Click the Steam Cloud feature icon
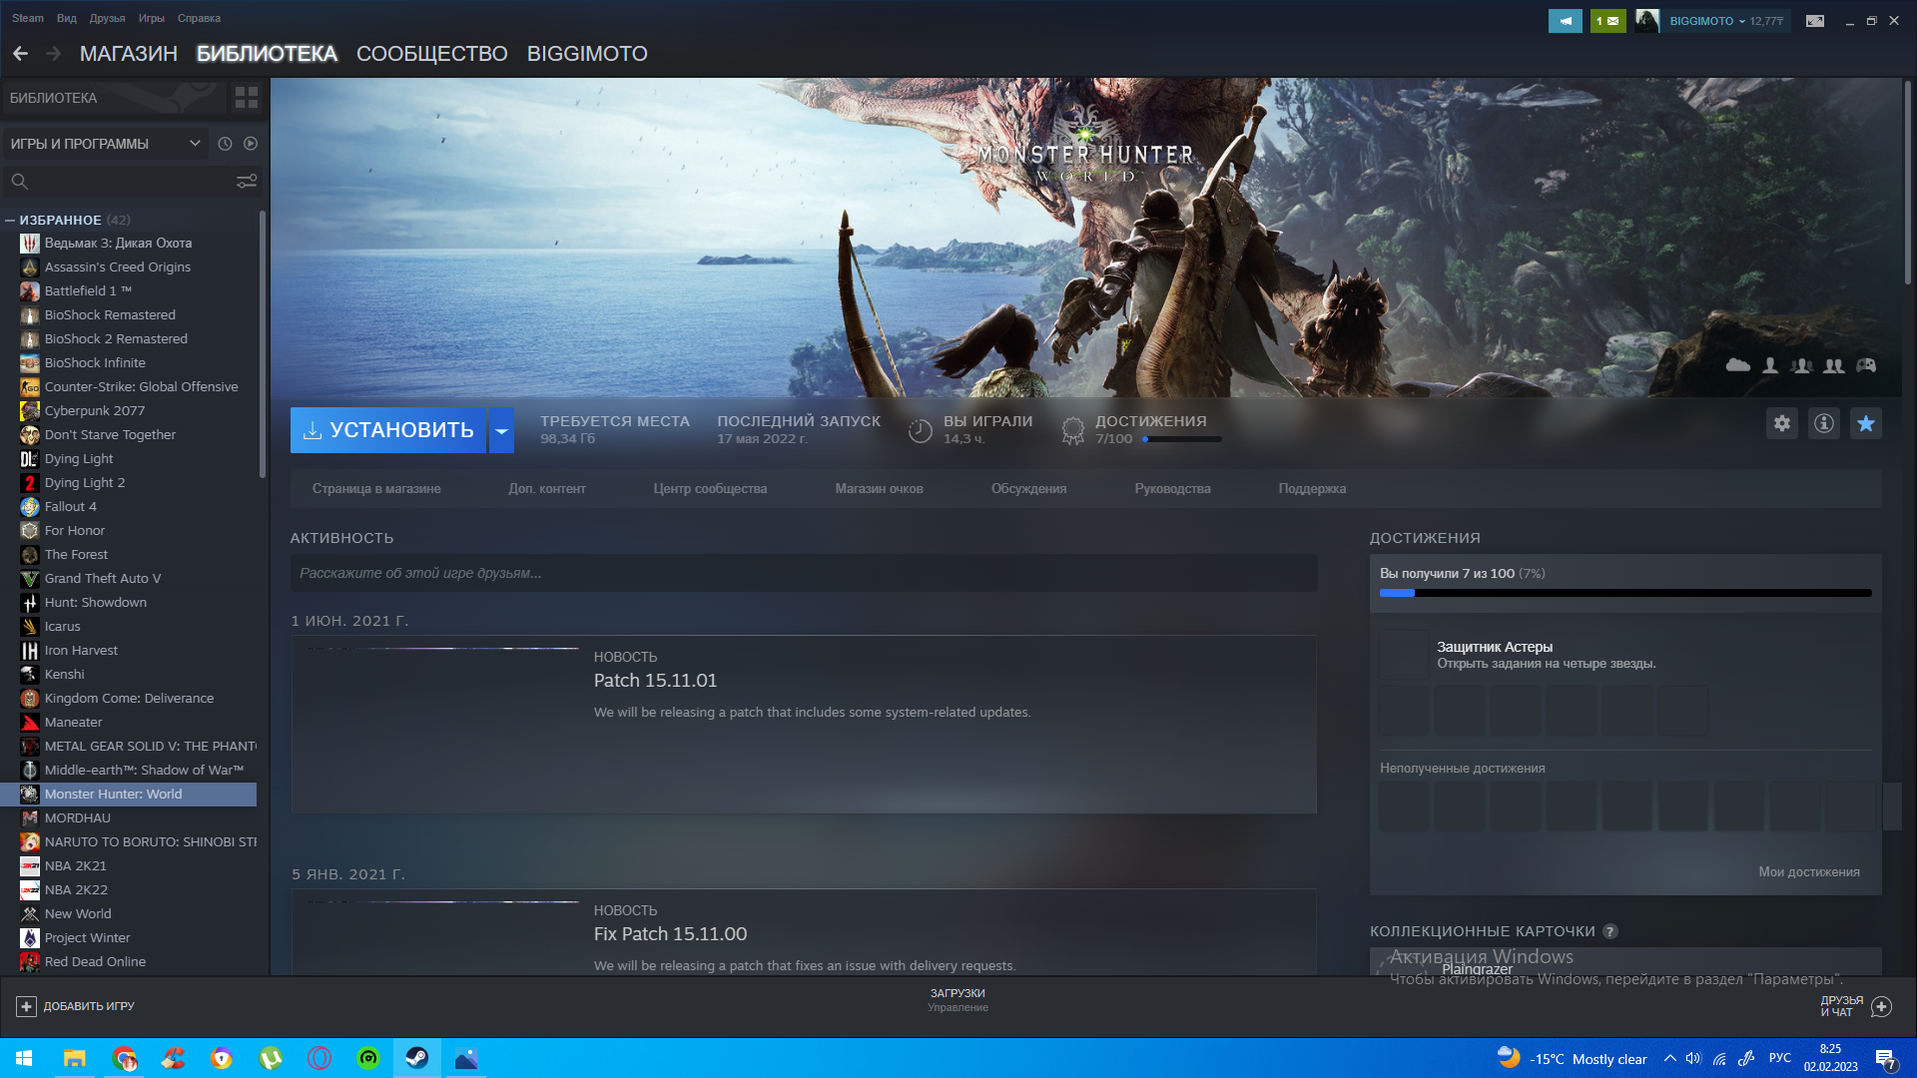Viewport: 1917px width, 1078px height. [1738, 365]
